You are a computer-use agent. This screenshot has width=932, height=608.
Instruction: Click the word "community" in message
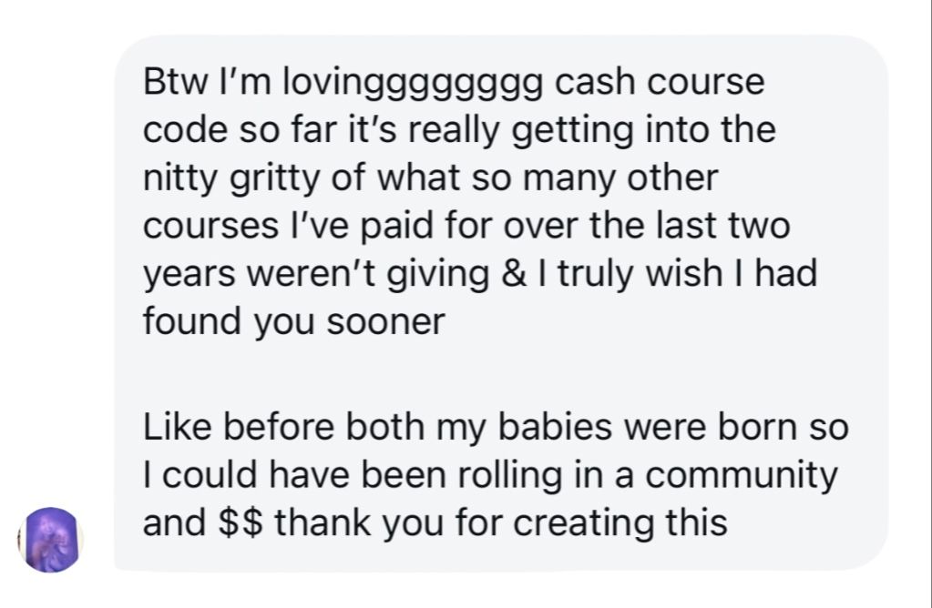[x=742, y=476]
